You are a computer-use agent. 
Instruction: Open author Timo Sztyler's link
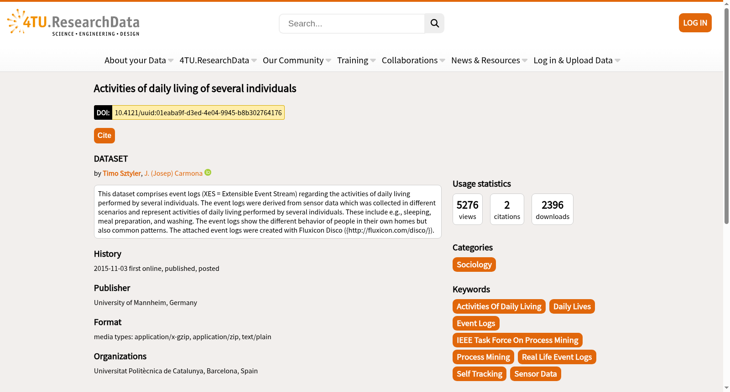click(x=122, y=173)
